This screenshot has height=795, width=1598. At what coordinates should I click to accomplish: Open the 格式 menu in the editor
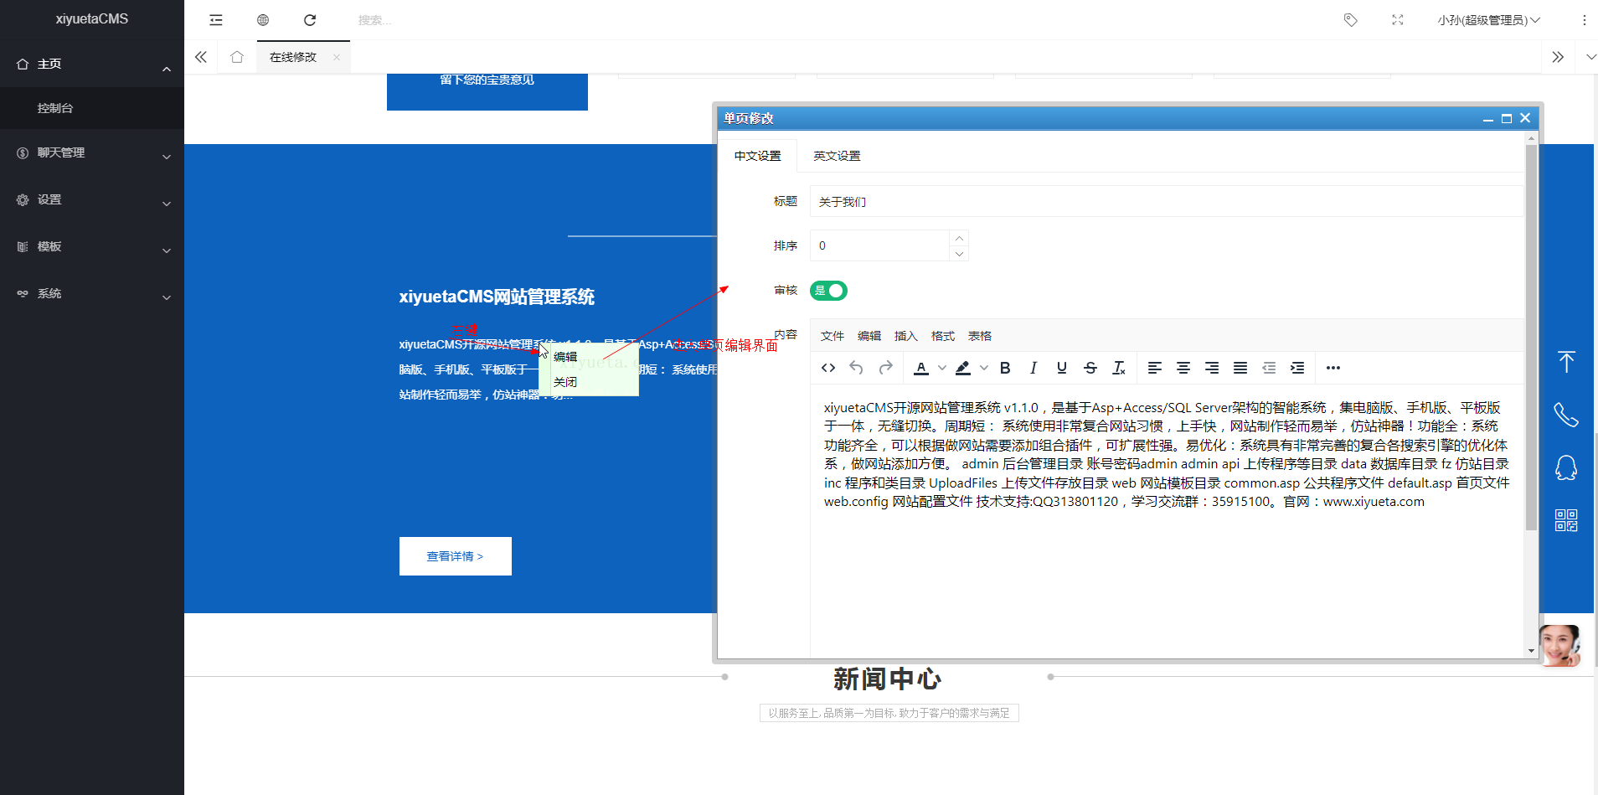(x=941, y=335)
